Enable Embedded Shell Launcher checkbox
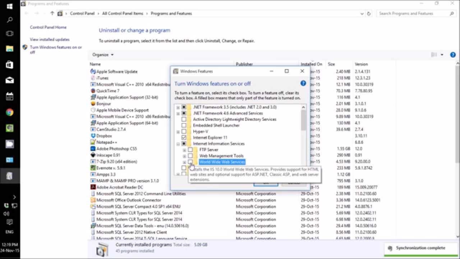This screenshot has width=460, height=259. click(184, 126)
